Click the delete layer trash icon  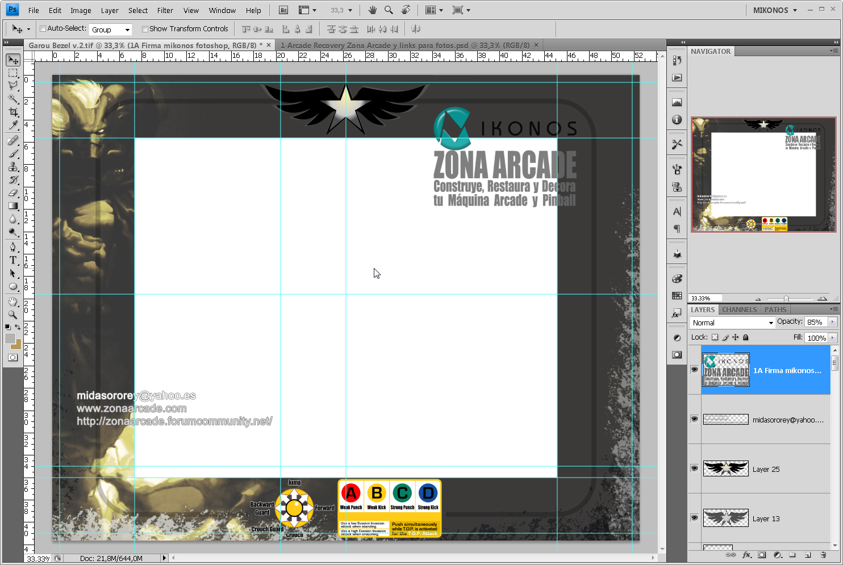(823, 555)
